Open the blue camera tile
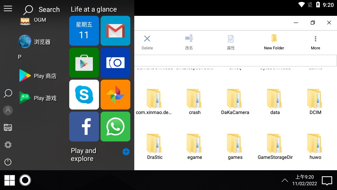 115,63
